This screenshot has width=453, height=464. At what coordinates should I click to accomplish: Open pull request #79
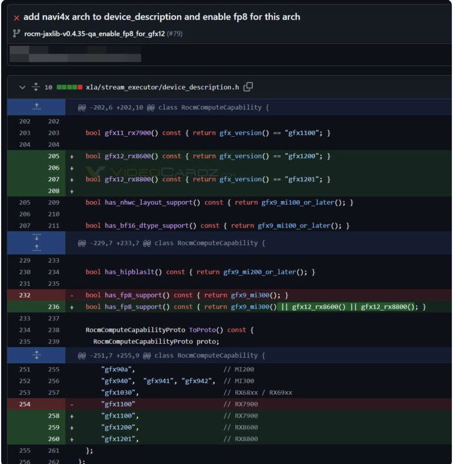click(x=175, y=33)
